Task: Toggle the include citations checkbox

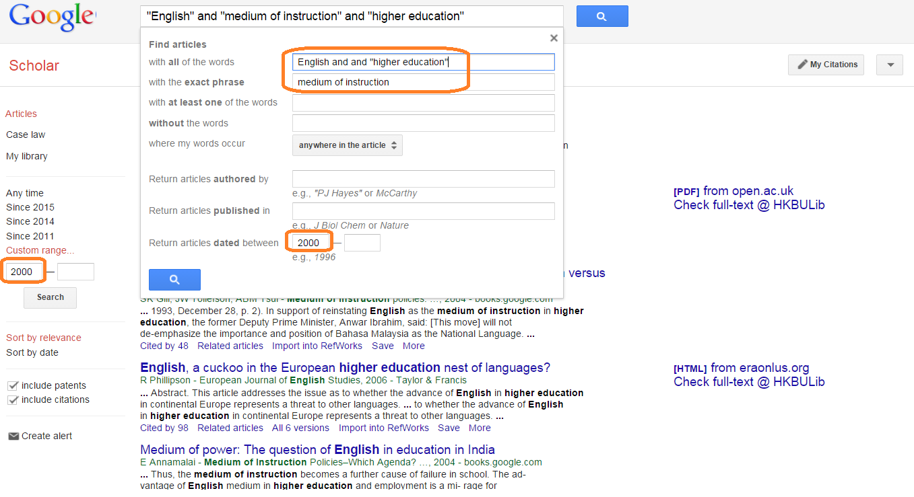Action: pos(12,399)
